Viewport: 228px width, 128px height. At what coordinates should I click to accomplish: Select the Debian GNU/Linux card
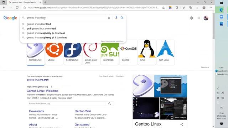91,52
